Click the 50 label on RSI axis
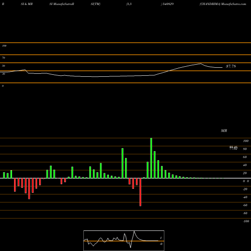Image resolution: width=251 pixels, height=251 pixels. pyautogui.click(x=4, y=66)
